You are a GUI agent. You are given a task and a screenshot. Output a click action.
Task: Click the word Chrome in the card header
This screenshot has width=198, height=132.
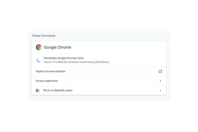coord(64,47)
